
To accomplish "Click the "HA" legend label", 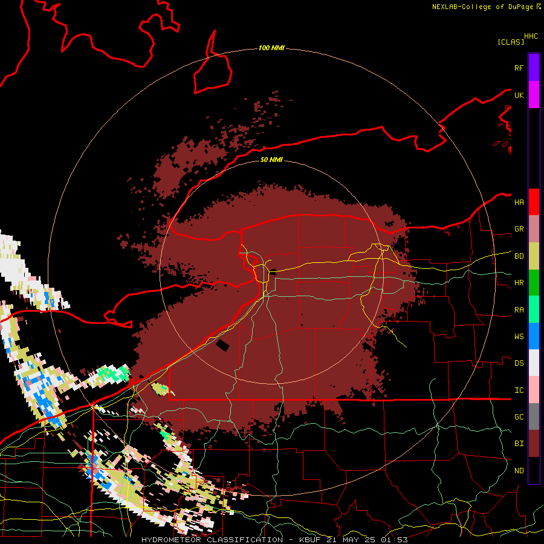I will pyautogui.click(x=519, y=202).
